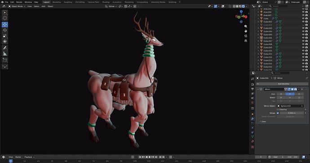Click the viewport zoom magnifier icon
This screenshot has height=163, width=310.
(246, 26)
